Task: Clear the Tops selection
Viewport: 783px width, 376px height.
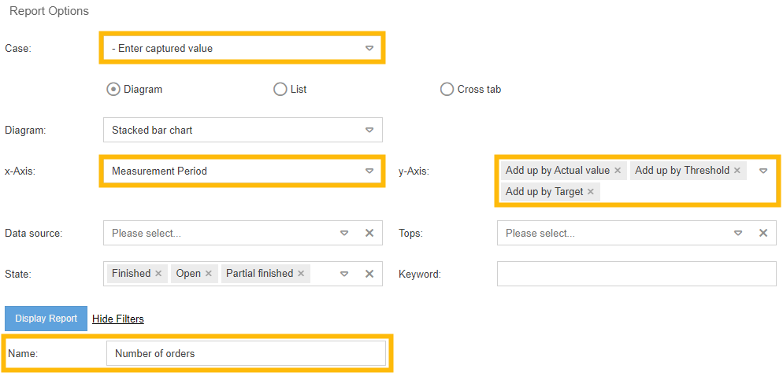Action: click(x=763, y=233)
